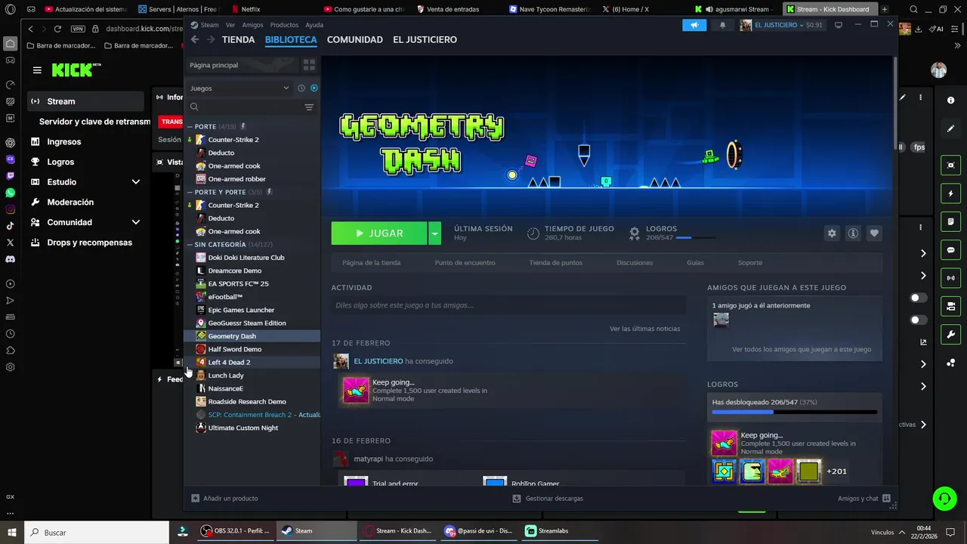This screenshot has width=967, height=544.
Task: Expand Estudio menu in Kick sidebar
Action: [136, 182]
